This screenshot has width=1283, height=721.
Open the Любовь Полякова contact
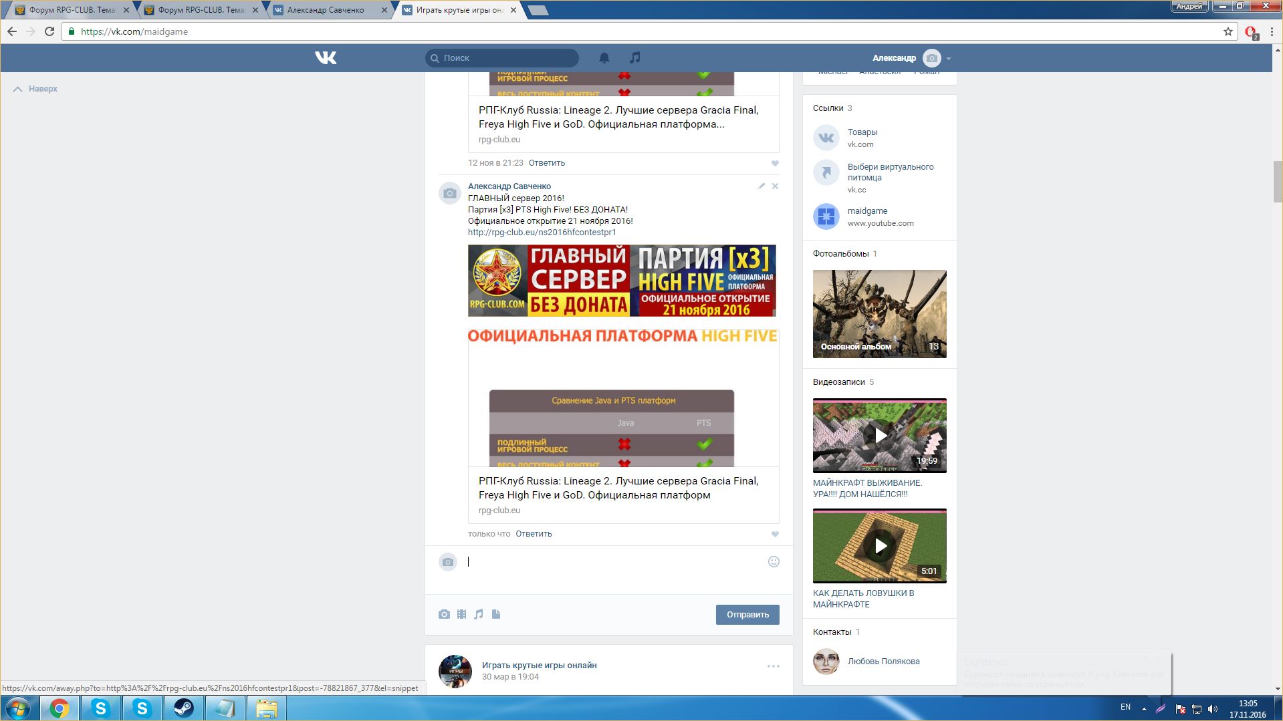click(x=884, y=662)
